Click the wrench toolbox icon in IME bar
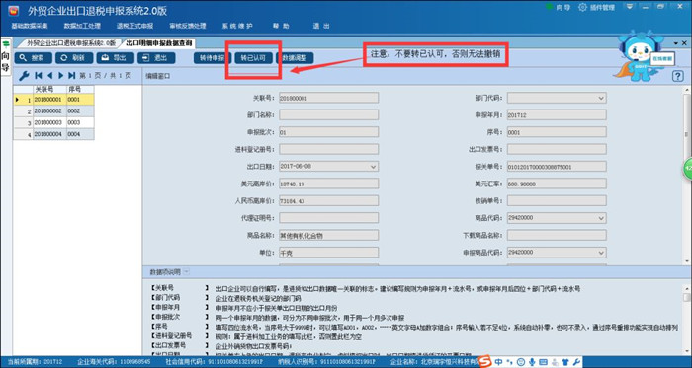 [577, 362]
